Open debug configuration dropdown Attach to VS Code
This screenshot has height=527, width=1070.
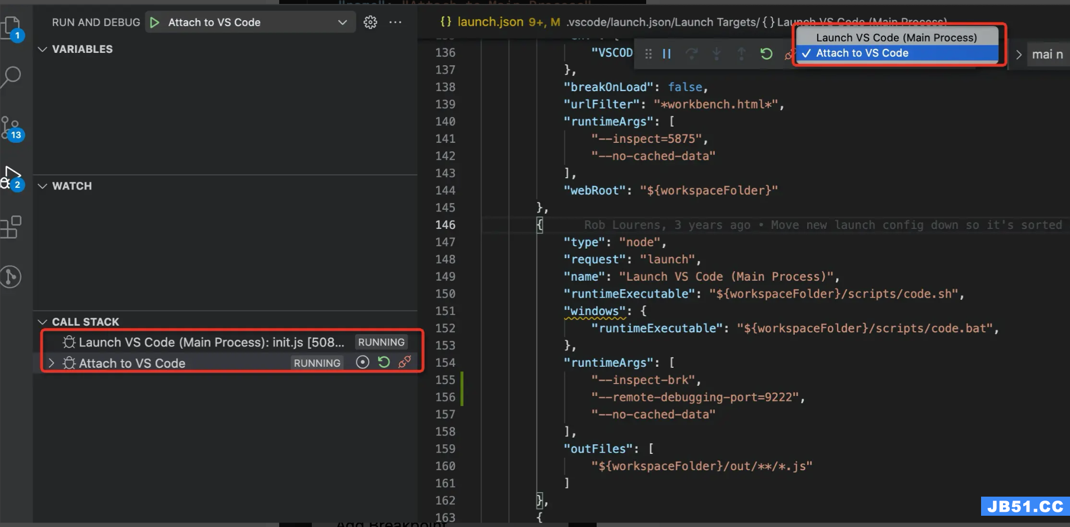tap(250, 22)
